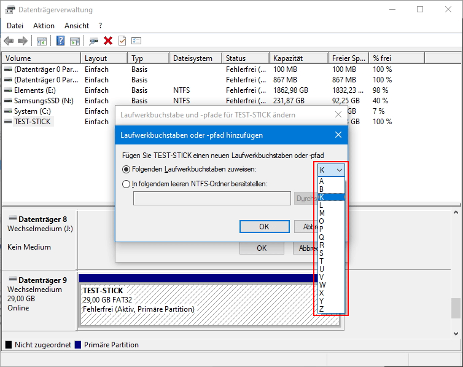Close the TEST-STICK ändern dialog
The image size is (463, 367).
click(x=338, y=115)
